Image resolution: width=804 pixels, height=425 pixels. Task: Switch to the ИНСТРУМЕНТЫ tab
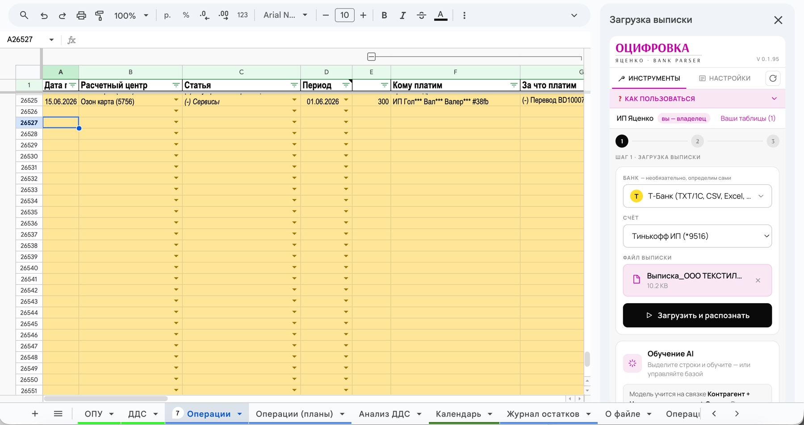click(x=649, y=78)
